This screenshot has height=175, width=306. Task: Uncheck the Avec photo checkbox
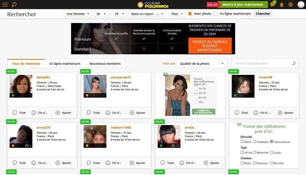(190, 14)
